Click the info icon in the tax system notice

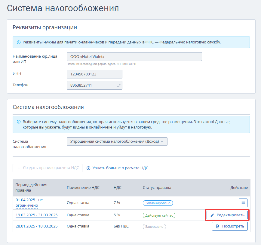point(19,122)
